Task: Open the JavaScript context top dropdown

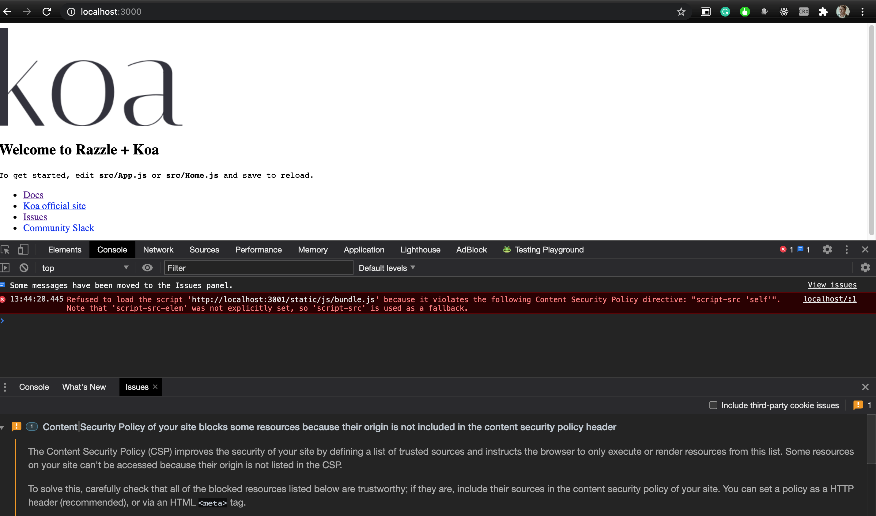Action: (x=85, y=268)
